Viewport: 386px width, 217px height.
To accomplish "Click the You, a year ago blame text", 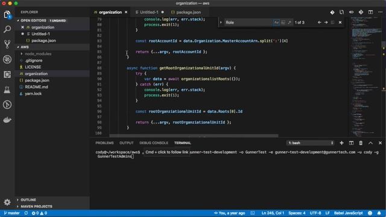I will pyautogui.click(x=229, y=213).
